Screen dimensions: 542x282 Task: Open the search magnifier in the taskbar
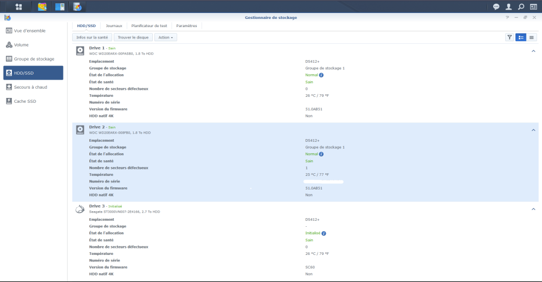coord(521,6)
